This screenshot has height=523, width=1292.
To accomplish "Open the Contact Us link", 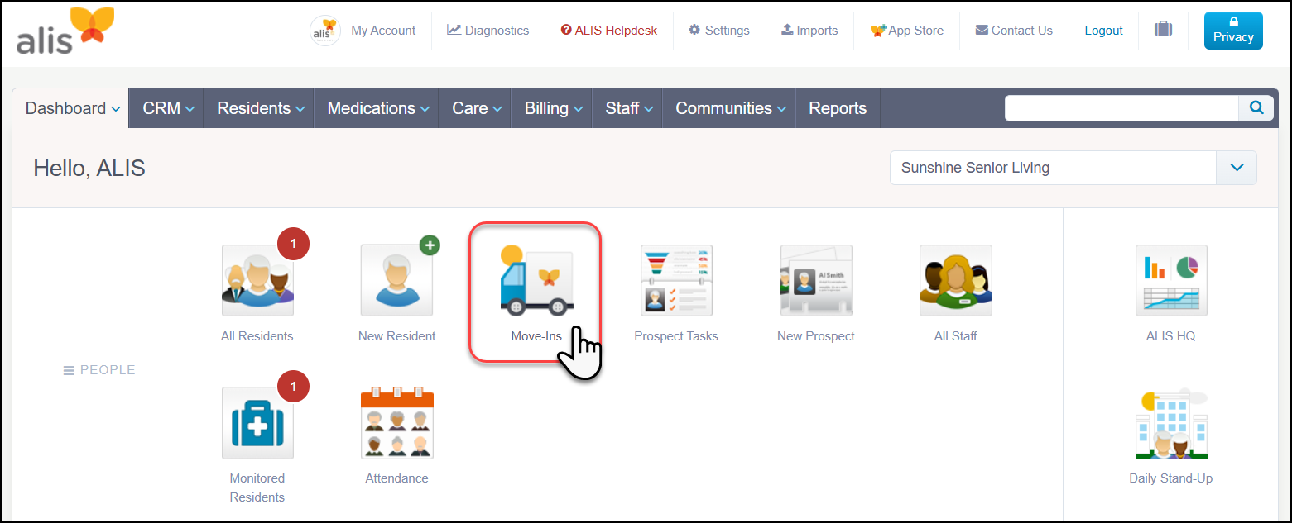I will (x=1014, y=31).
